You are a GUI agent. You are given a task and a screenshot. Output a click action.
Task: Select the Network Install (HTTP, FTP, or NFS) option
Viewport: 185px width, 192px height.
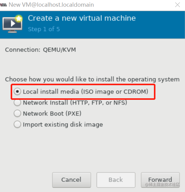click(75, 103)
